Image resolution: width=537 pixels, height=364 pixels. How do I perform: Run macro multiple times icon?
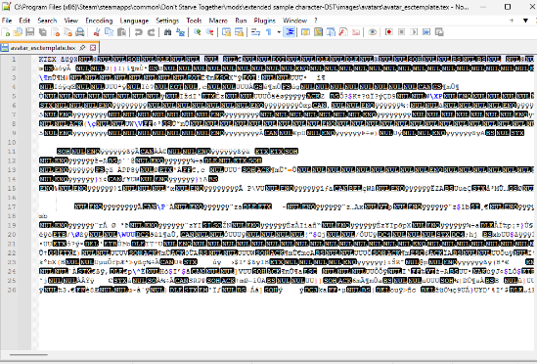426,32
